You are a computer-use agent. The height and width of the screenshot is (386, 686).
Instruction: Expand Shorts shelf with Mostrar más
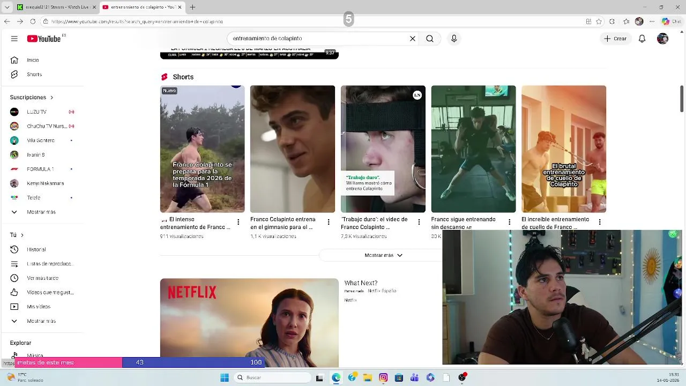(383, 255)
